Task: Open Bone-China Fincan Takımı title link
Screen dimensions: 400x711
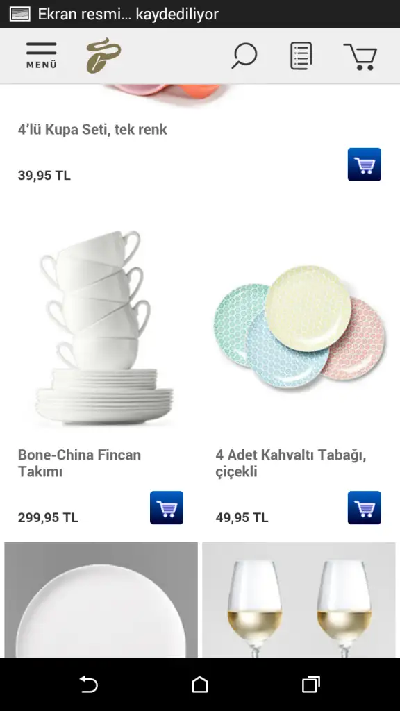Action: (79, 463)
